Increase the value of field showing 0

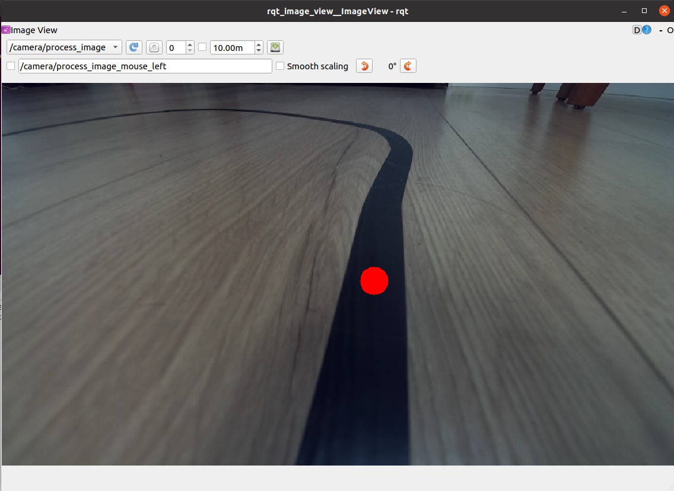[190, 44]
